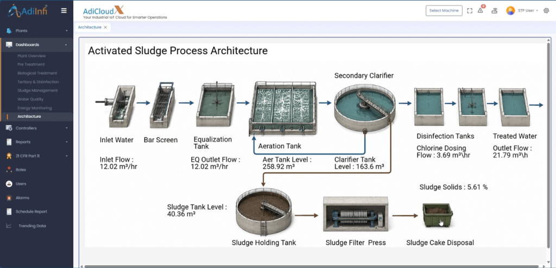Click the Activated Sludge Process Architecture title
The image size is (556, 268).
coord(178,50)
